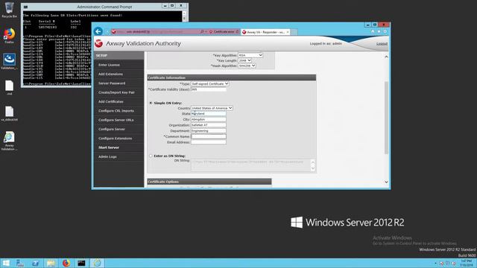This screenshot has height=268, width=477.
Task: Click the Department input field
Action: pyautogui.click(x=209, y=131)
